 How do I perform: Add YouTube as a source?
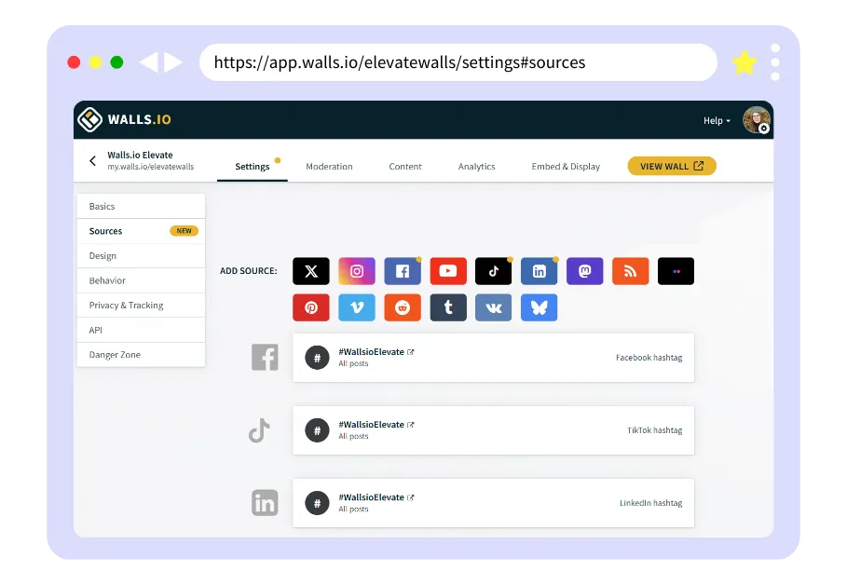[448, 271]
